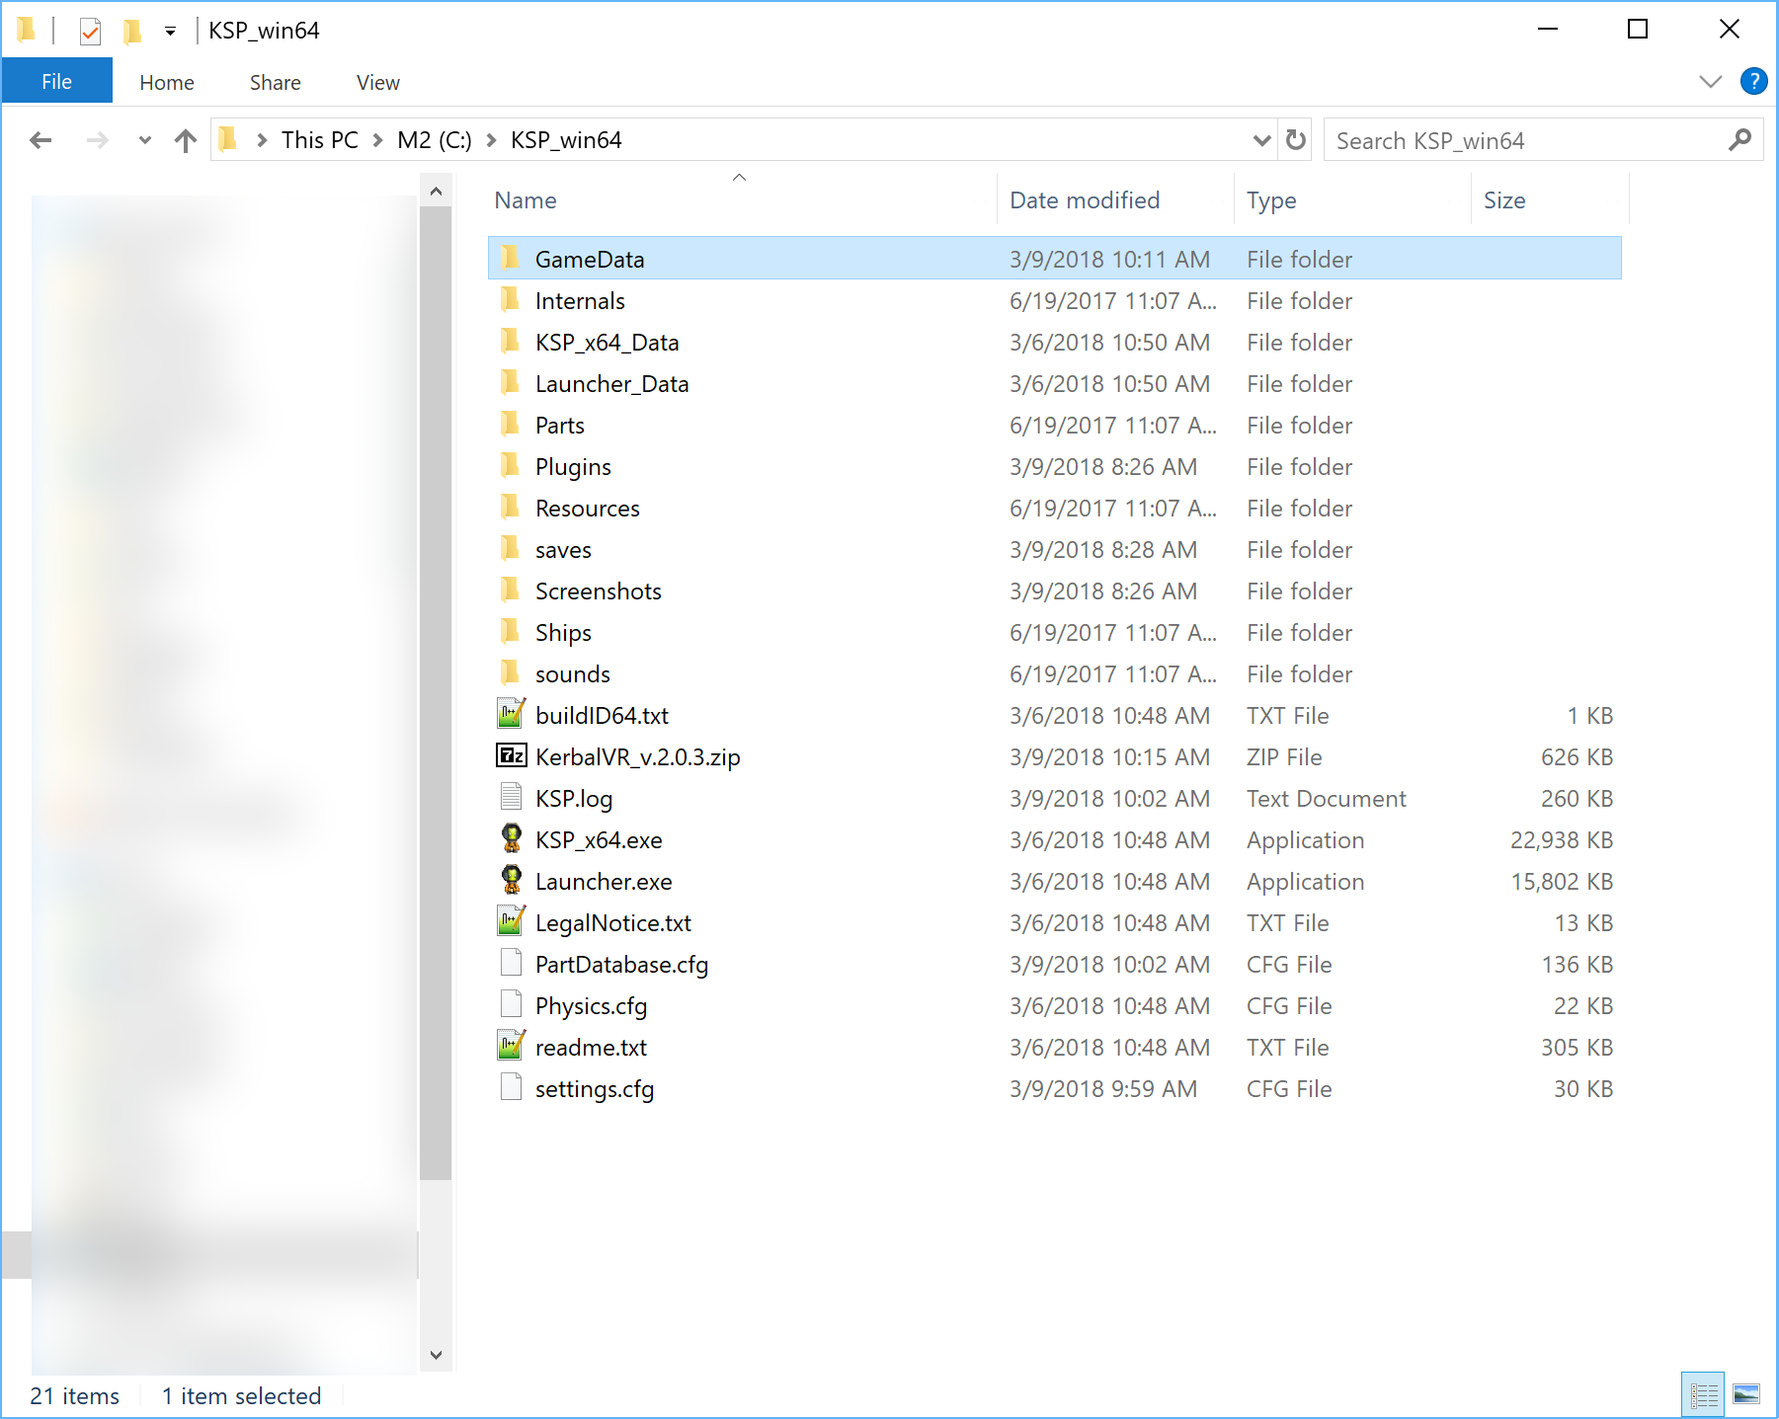Click navigation pane scrollbar up arrow
1779x1419 pixels.
click(x=436, y=192)
